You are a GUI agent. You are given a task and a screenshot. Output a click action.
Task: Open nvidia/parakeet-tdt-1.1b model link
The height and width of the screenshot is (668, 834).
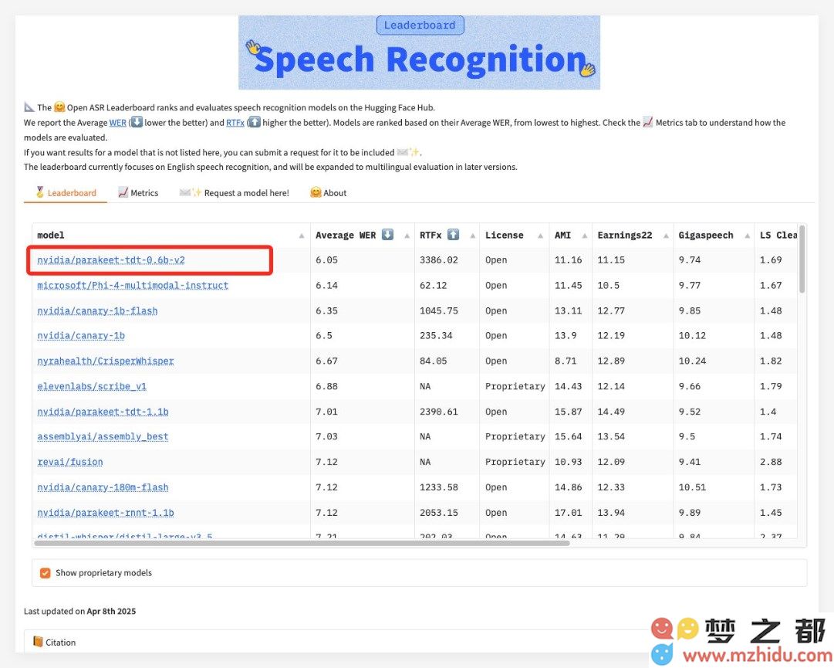point(103,412)
